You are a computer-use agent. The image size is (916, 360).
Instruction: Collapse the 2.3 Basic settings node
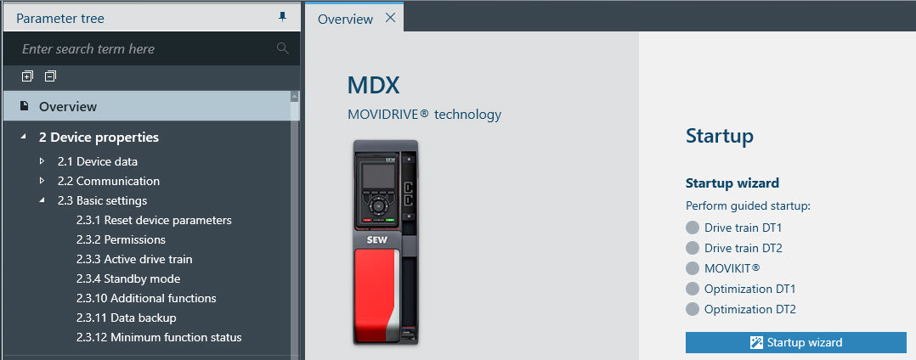click(x=42, y=201)
